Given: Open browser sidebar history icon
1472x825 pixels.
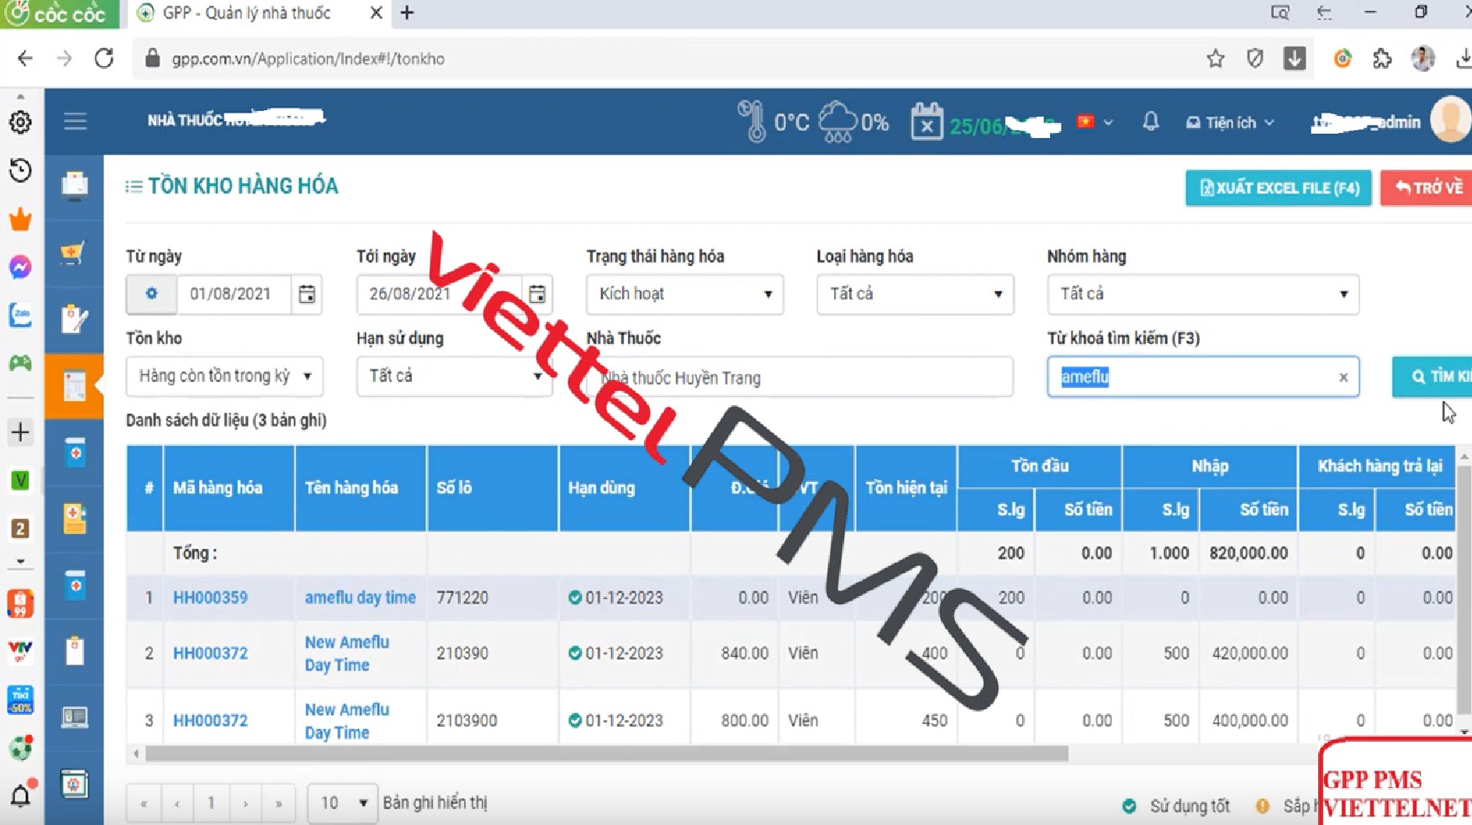Looking at the screenshot, I should coord(20,171).
